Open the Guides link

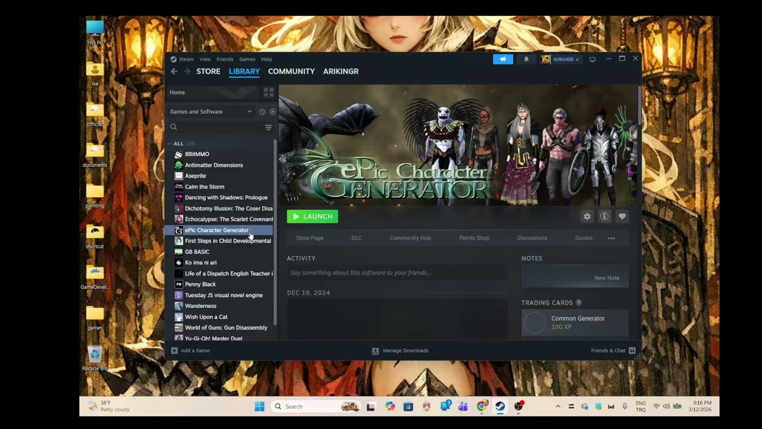(x=583, y=238)
